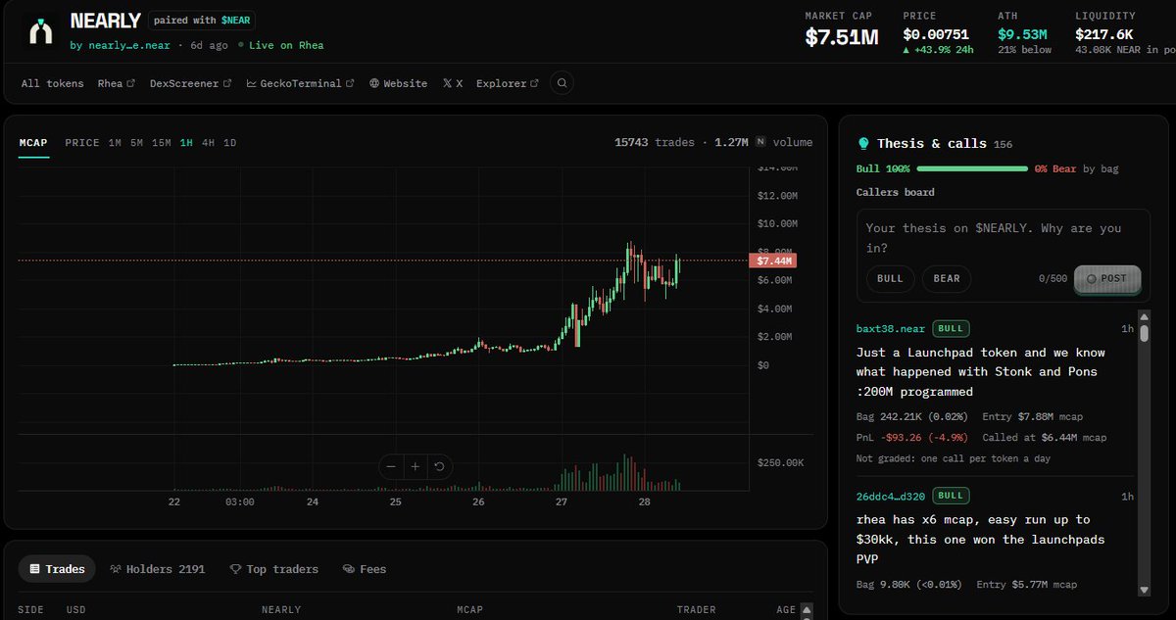
Task: Click the Callers board heading
Action: coord(895,192)
